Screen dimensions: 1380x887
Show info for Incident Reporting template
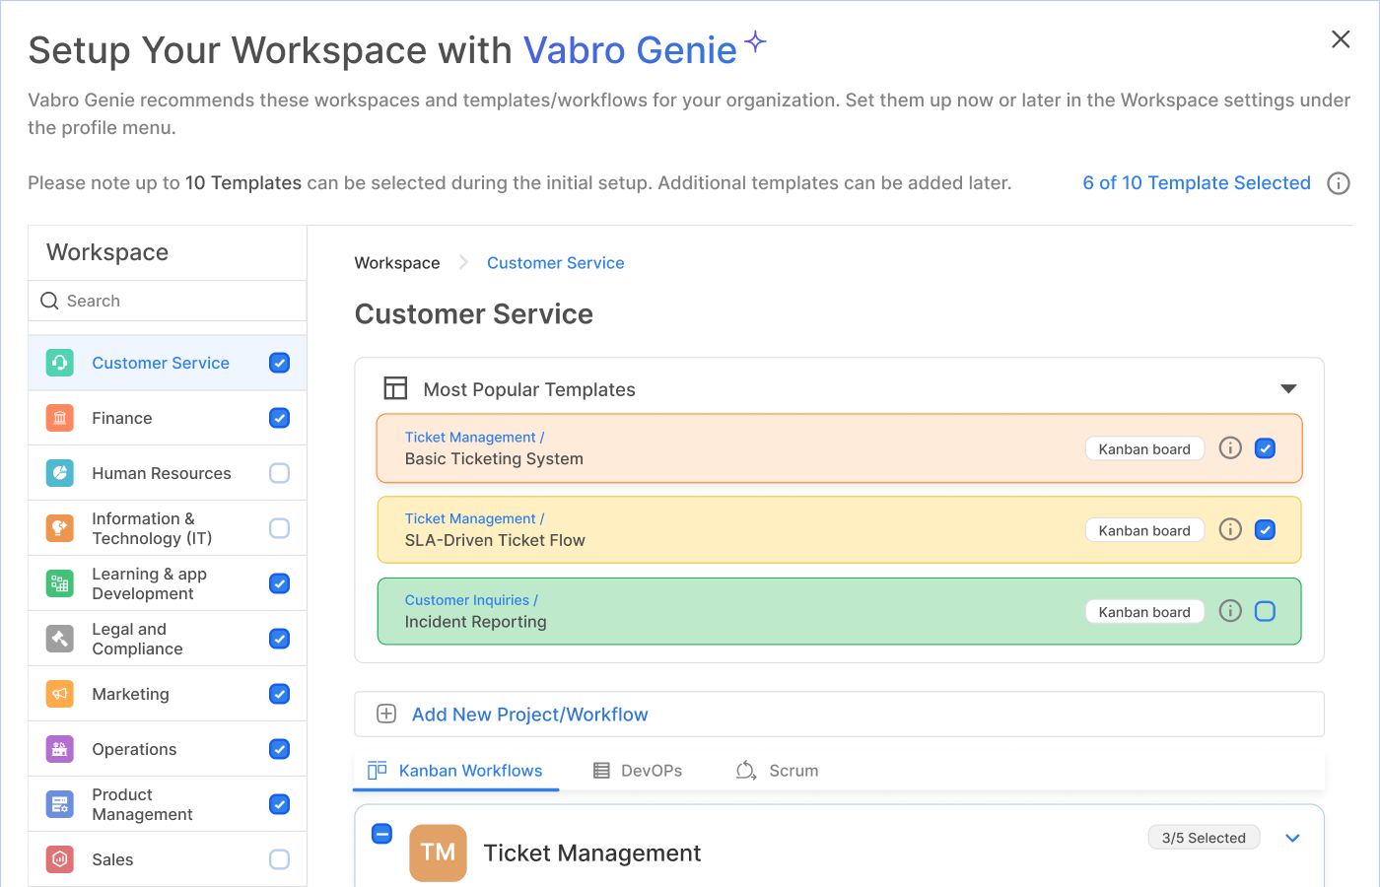point(1230,611)
